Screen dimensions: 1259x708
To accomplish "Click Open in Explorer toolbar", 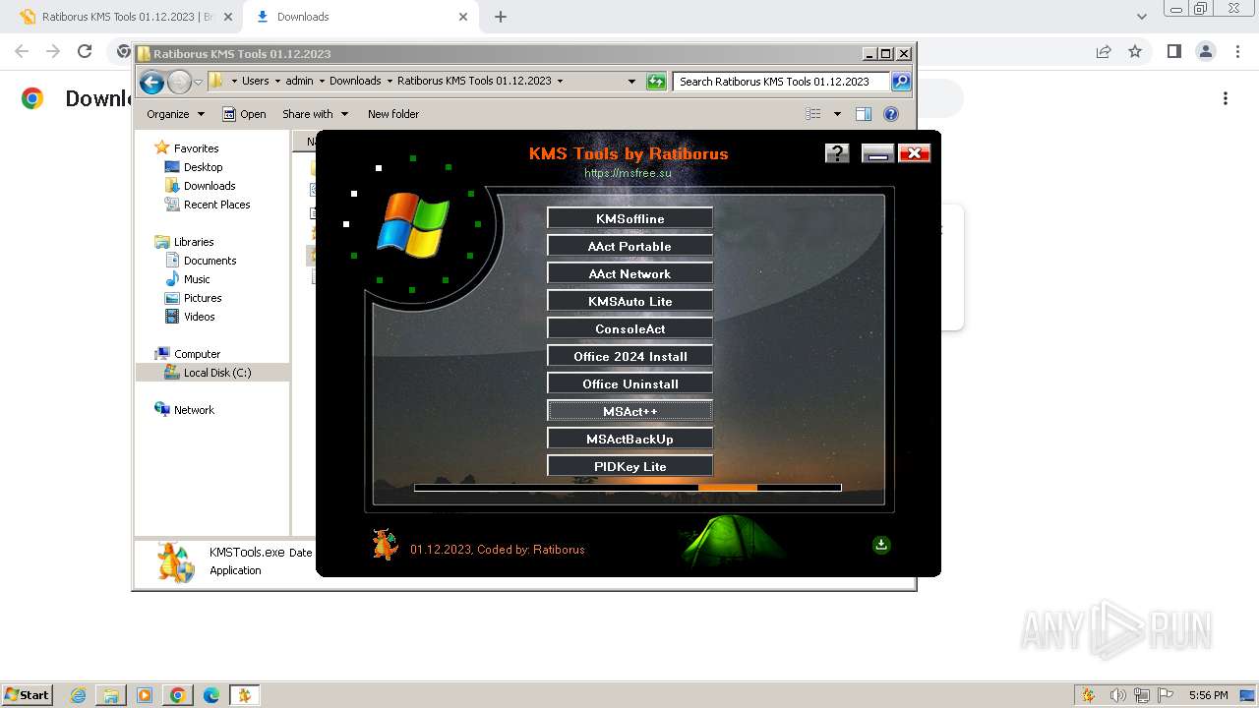I will click(x=244, y=114).
